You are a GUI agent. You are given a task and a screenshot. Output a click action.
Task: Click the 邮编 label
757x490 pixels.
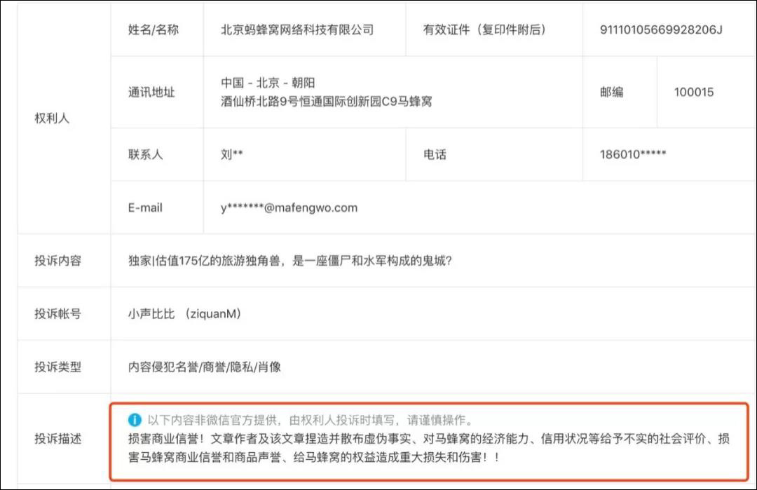(x=612, y=93)
